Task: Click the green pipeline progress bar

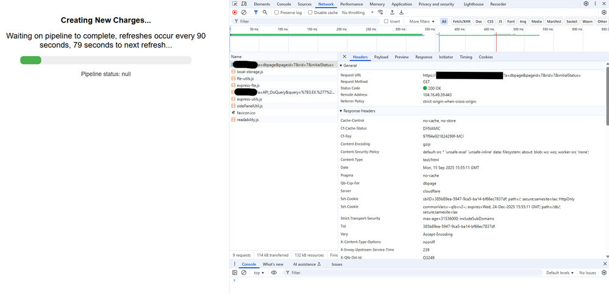Action: point(31,60)
